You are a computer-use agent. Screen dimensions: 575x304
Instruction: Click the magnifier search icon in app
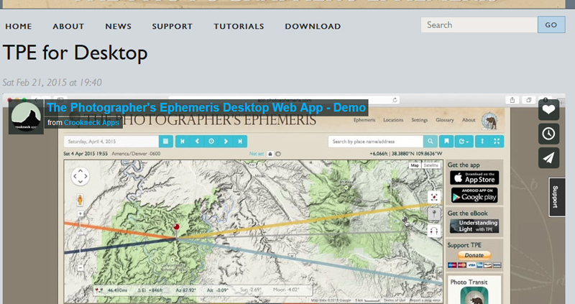pos(430,141)
